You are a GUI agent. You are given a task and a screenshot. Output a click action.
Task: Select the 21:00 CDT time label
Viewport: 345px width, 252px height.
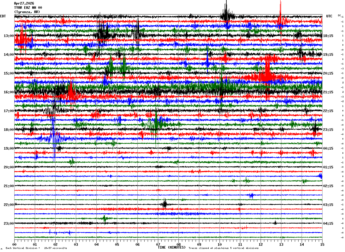pyautogui.click(x=9, y=186)
